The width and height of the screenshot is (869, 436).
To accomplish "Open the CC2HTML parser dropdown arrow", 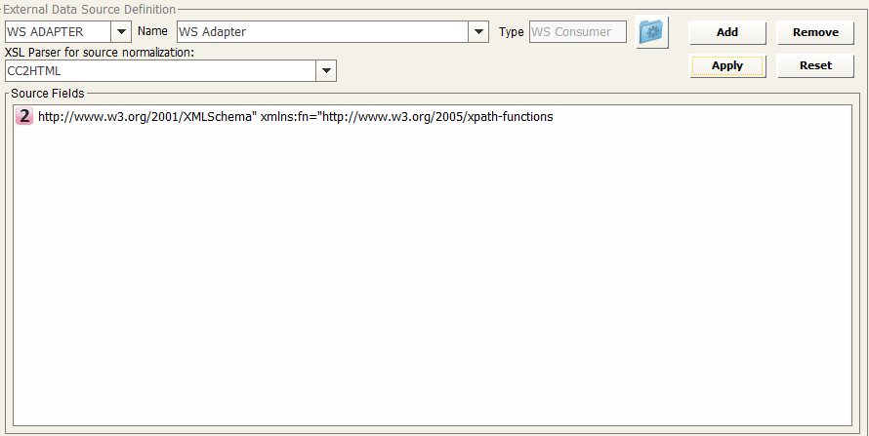I will pyautogui.click(x=326, y=71).
